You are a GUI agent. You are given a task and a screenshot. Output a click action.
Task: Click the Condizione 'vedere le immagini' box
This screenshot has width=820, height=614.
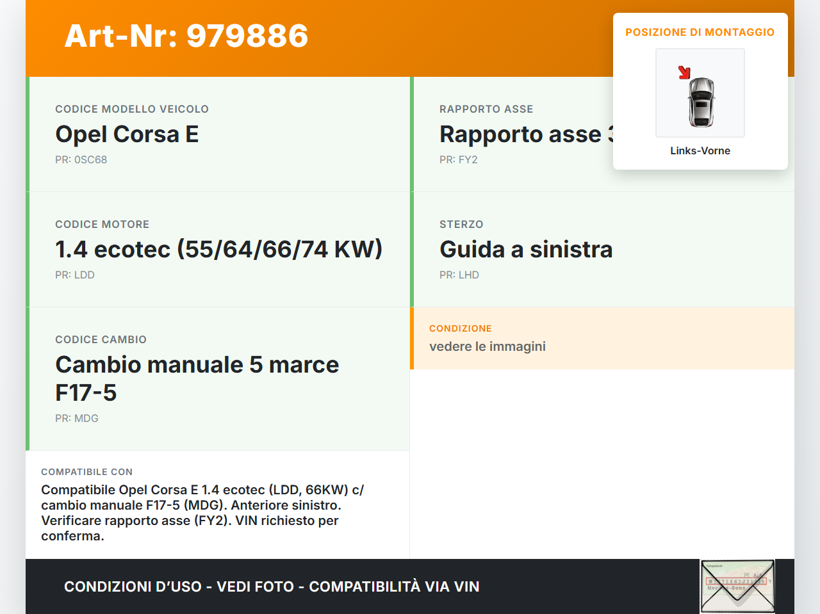click(602, 339)
